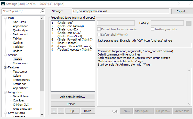Open Appearance settings page
The height and width of the screenshot is (119, 193).
[20, 26]
